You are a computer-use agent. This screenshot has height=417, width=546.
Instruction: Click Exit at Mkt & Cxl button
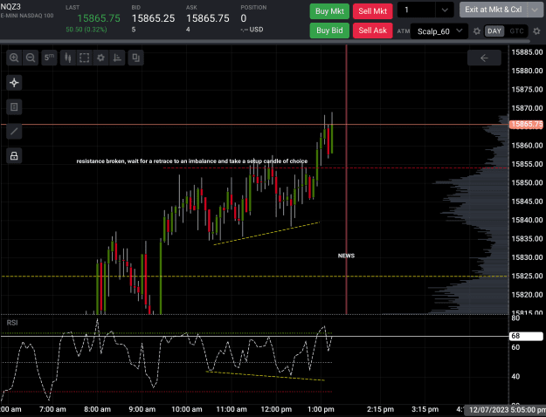click(x=494, y=10)
